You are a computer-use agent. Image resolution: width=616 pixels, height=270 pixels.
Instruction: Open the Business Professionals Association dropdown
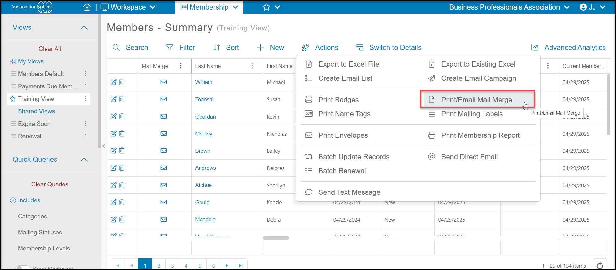point(509,7)
